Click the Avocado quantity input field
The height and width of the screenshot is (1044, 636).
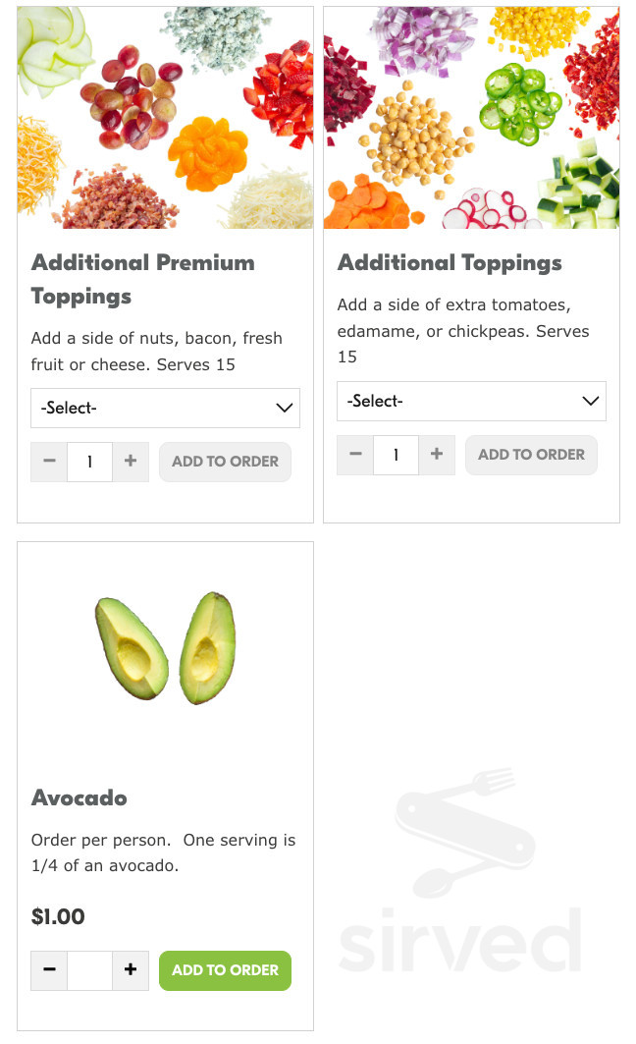(x=89, y=970)
